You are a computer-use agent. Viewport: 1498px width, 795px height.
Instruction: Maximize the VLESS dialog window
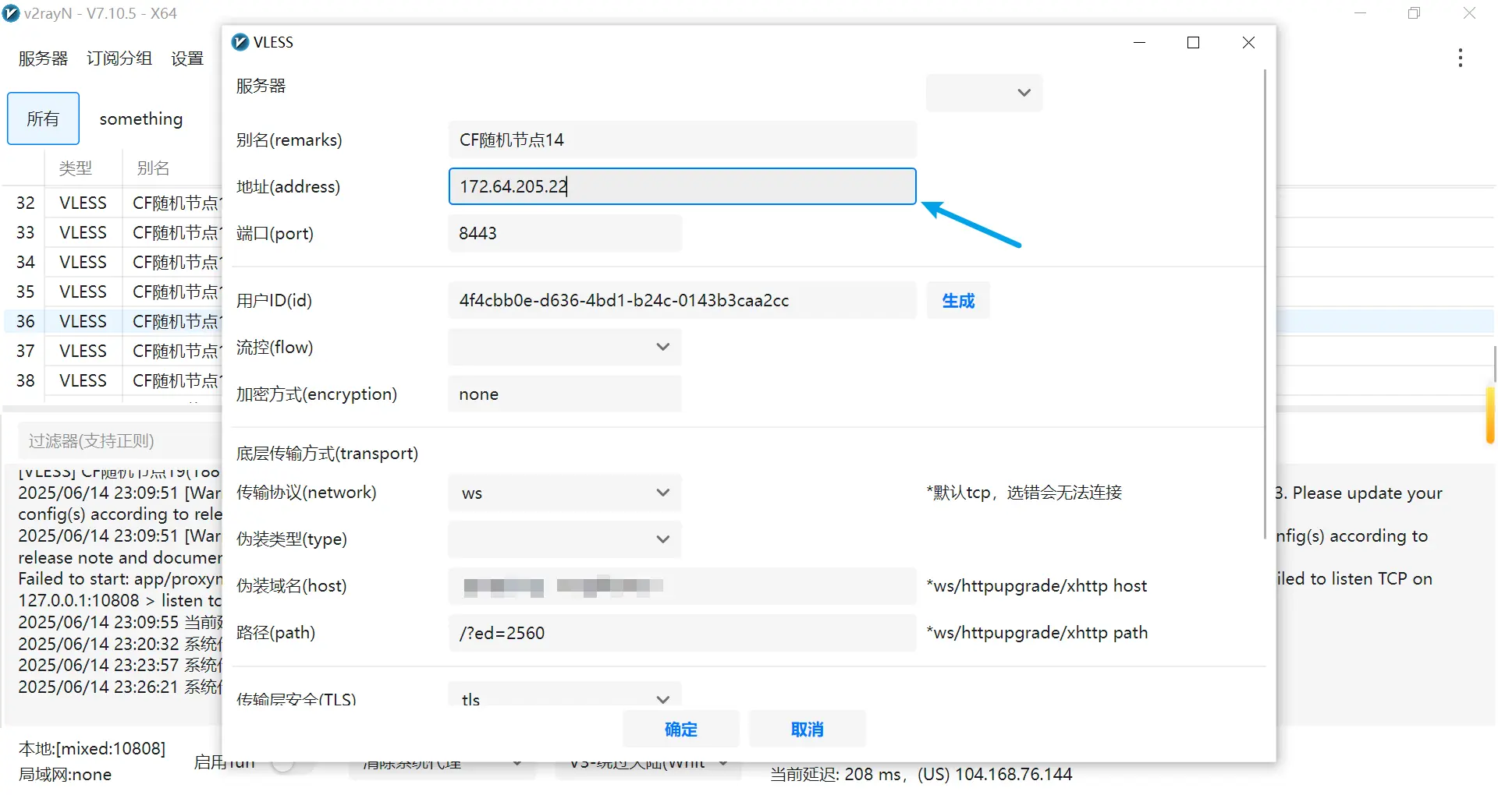tap(1193, 42)
